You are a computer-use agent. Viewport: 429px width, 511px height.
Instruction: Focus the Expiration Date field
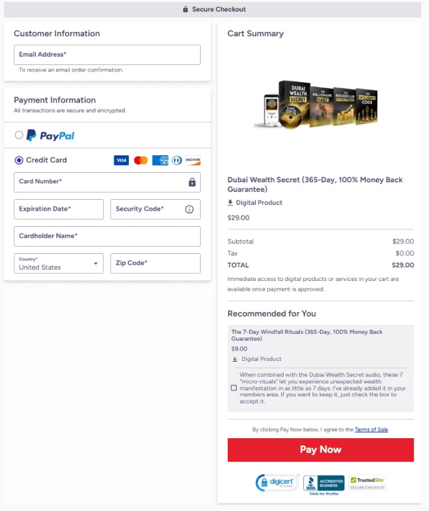click(59, 209)
